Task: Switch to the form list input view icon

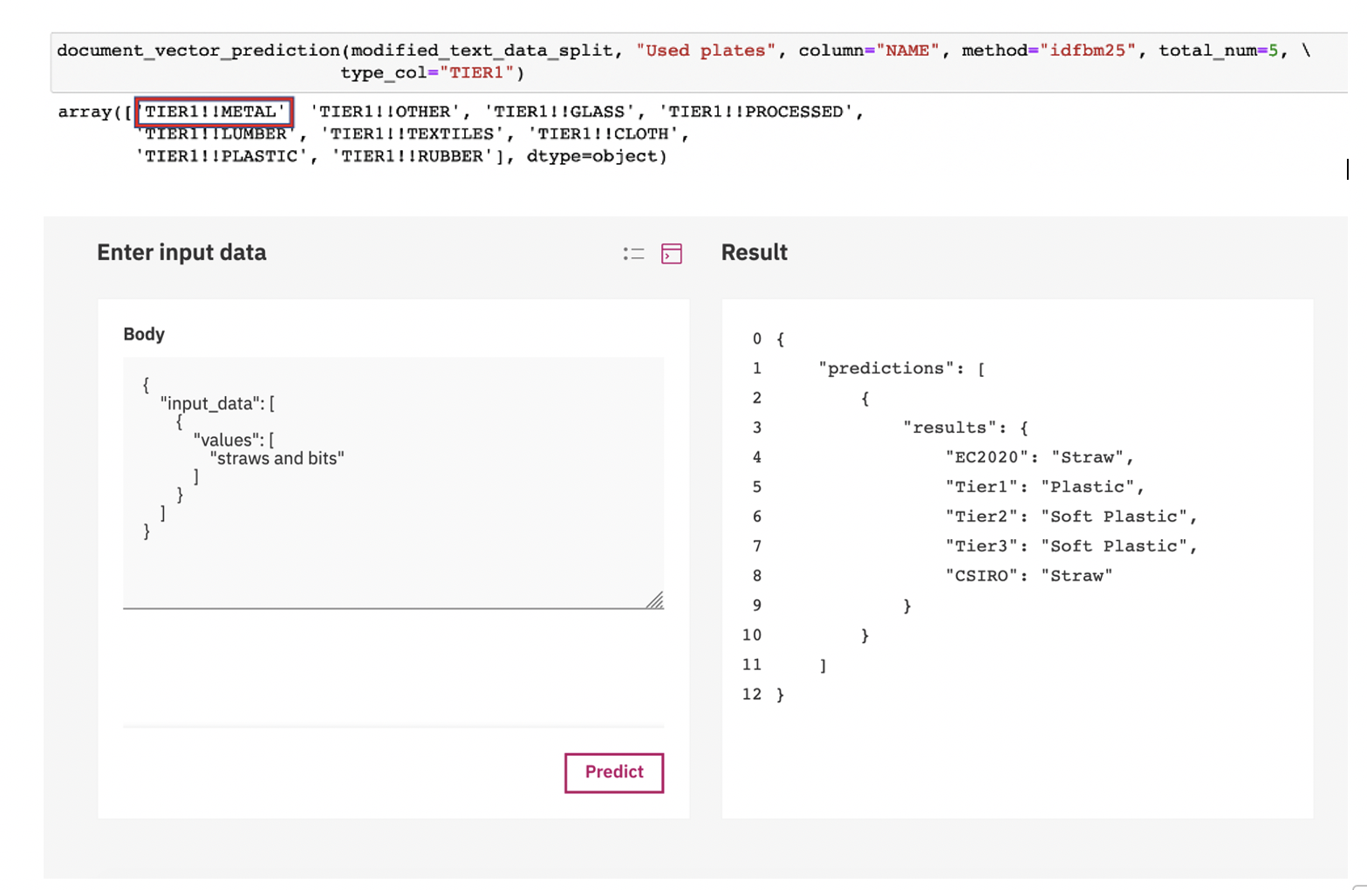Action: pos(634,254)
